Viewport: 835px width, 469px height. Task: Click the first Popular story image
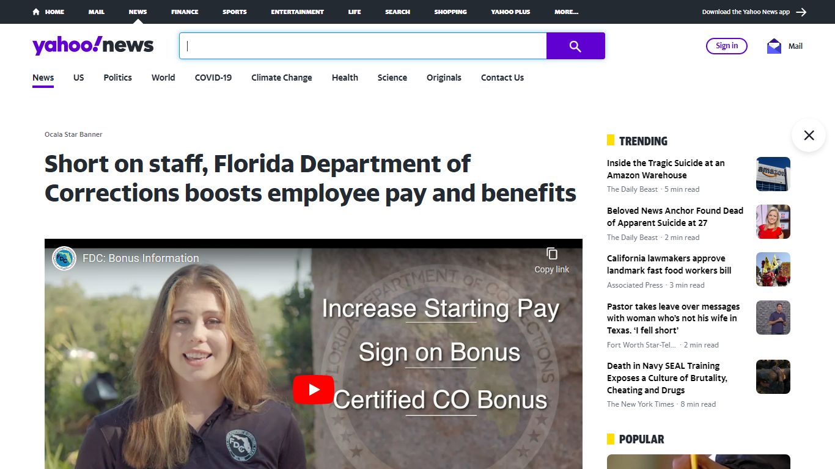point(699,462)
